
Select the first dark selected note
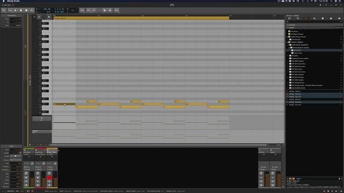(64, 104)
